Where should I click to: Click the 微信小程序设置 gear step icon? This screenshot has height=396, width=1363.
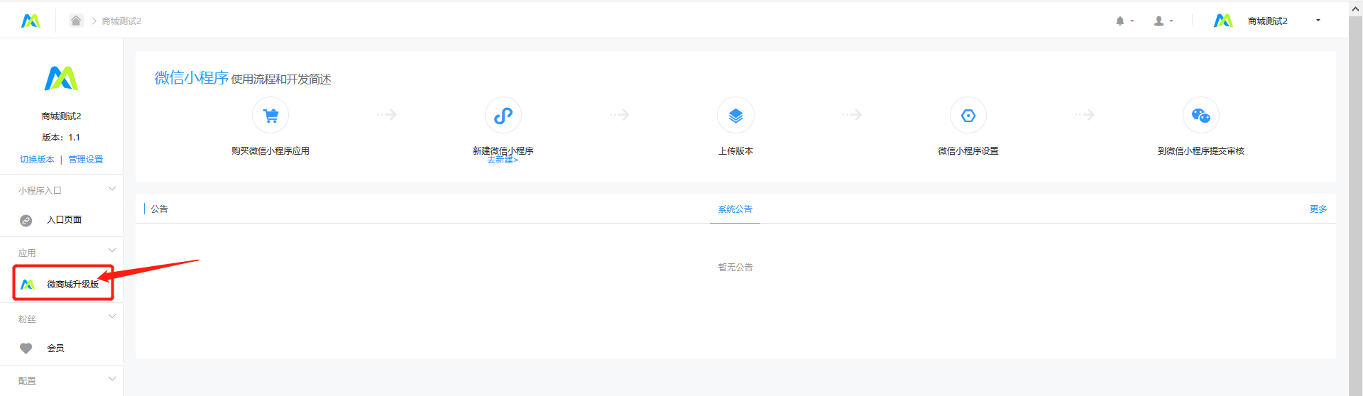(968, 115)
